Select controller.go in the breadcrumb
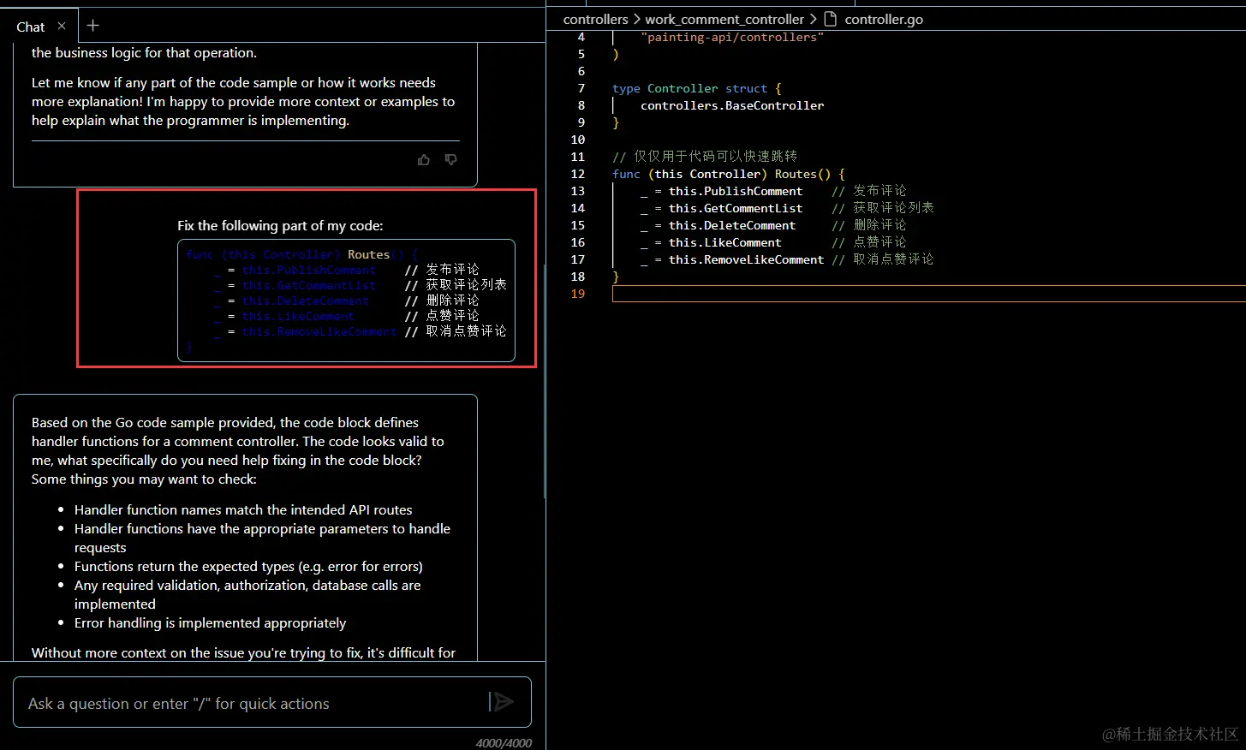The image size is (1246, 750). tap(884, 19)
